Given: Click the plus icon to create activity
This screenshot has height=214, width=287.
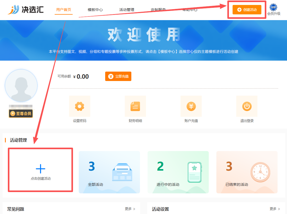Looking at the screenshot, I should pos(41,169).
